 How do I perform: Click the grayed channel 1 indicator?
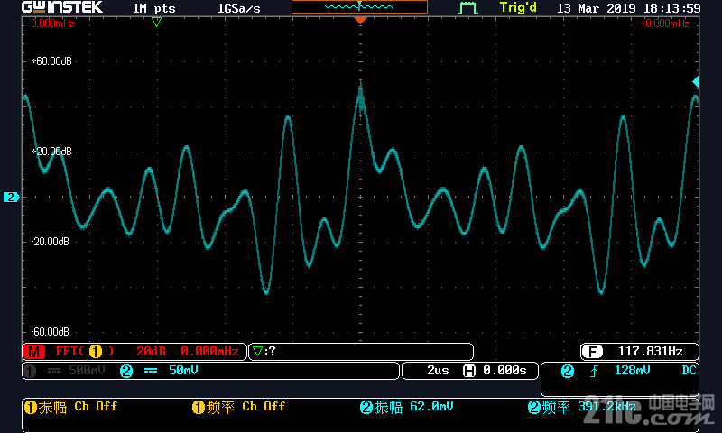coord(30,371)
